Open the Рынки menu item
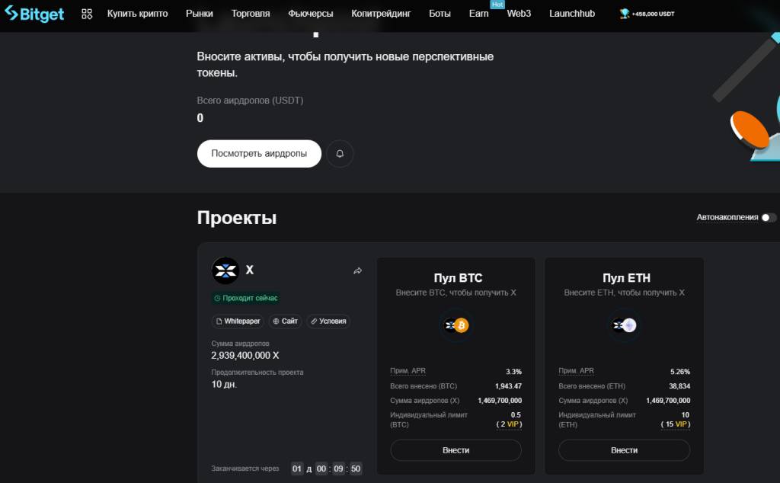 pyautogui.click(x=200, y=14)
